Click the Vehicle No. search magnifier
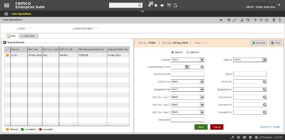Viewport: 285px width, 140px height. pyautogui.click(x=264, y=82)
